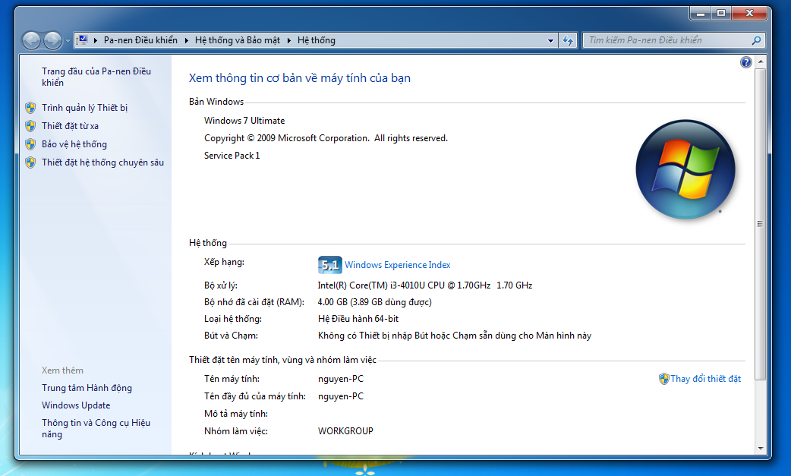Open Trang đầu của Pa-nen Điều khiển
Screen dimensions: 791x476
(x=96, y=77)
